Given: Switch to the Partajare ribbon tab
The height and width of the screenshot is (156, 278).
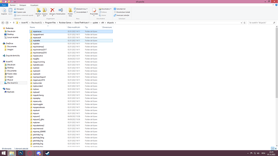Looking at the screenshot, I should click(23, 5).
